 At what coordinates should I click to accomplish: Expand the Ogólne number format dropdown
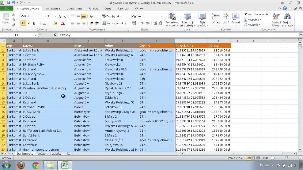point(161,16)
